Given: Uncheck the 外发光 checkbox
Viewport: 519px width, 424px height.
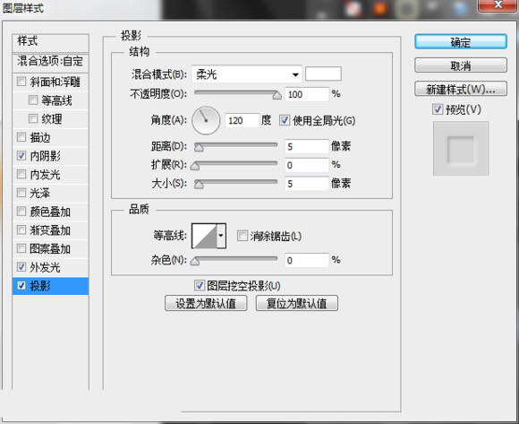Looking at the screenshot, I should [21, 266].
